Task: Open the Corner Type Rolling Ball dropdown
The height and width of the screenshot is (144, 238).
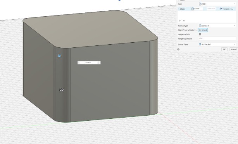Action: [217, 44]
